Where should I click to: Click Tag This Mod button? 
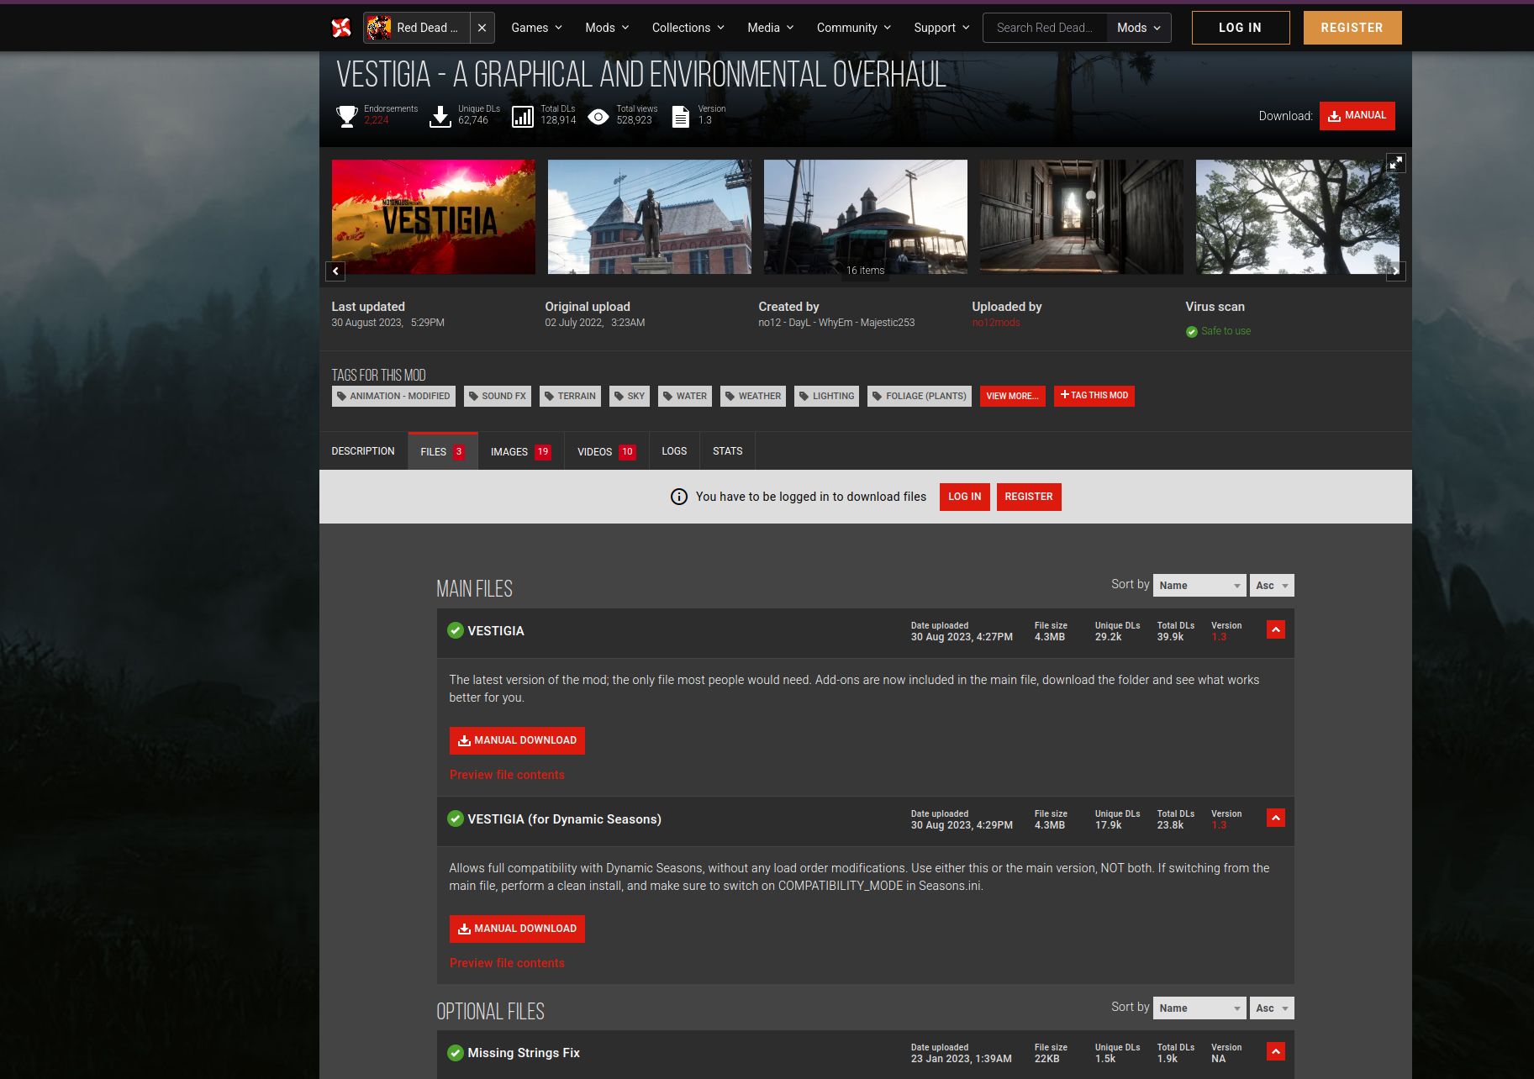1094,396
